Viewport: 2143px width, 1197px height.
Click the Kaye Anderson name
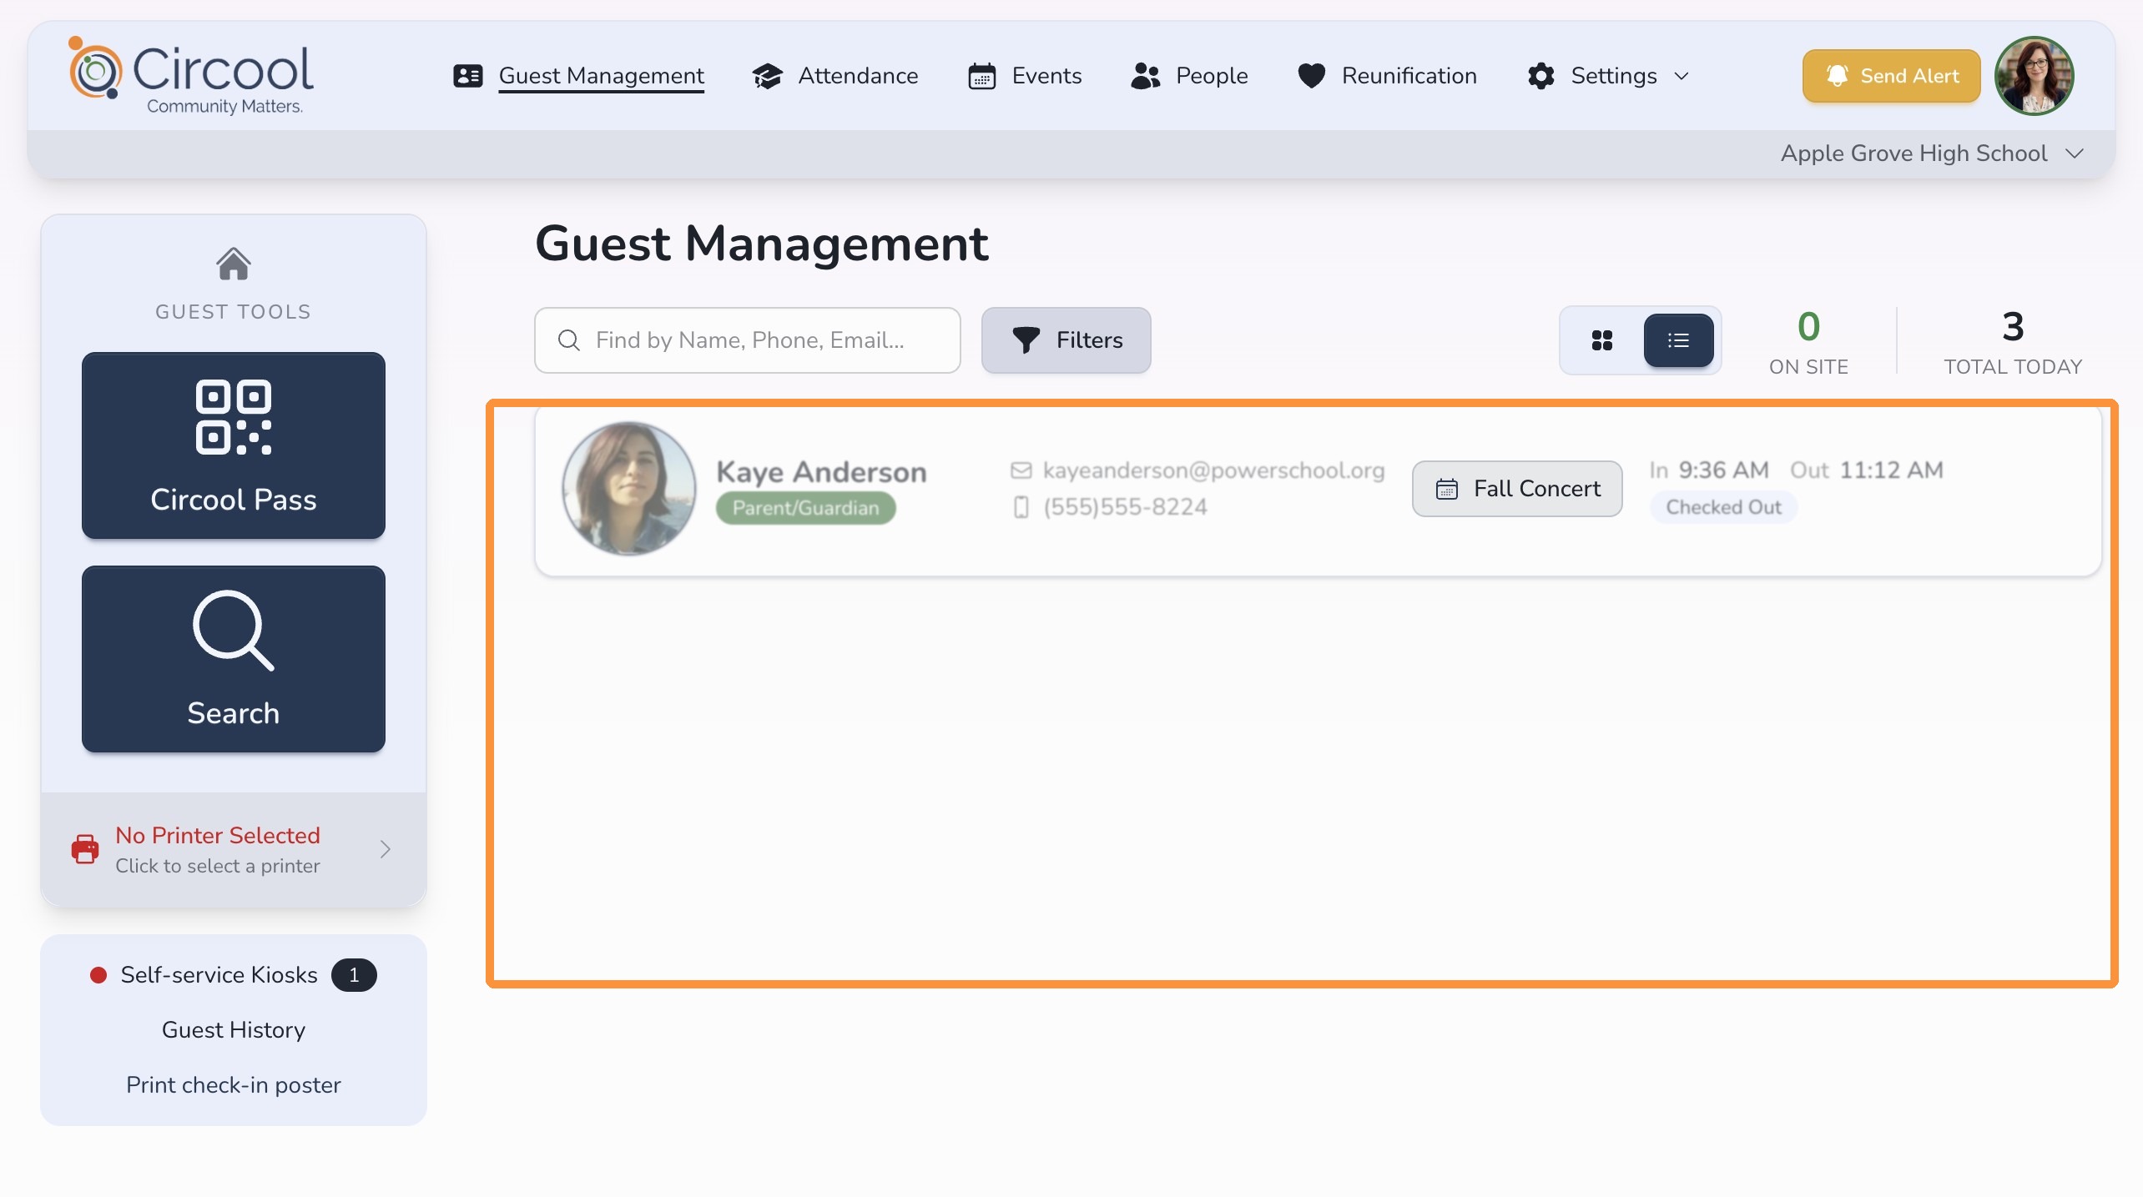tap(821, 471)
